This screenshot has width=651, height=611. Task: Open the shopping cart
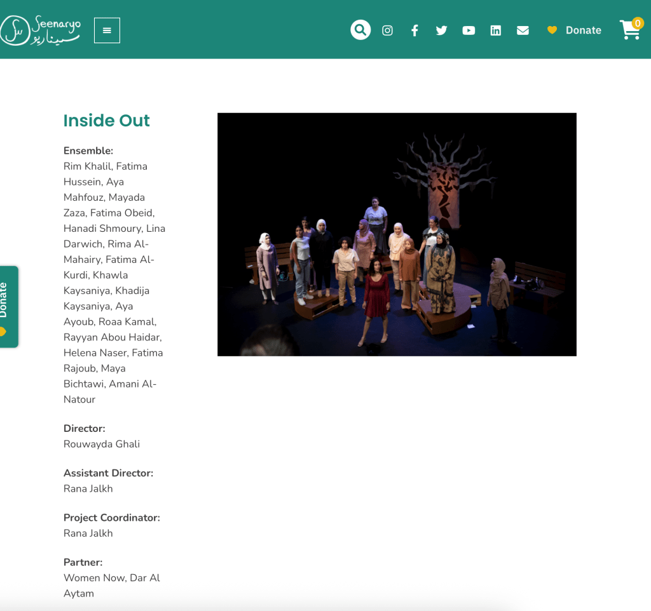(x=629, y=31)
